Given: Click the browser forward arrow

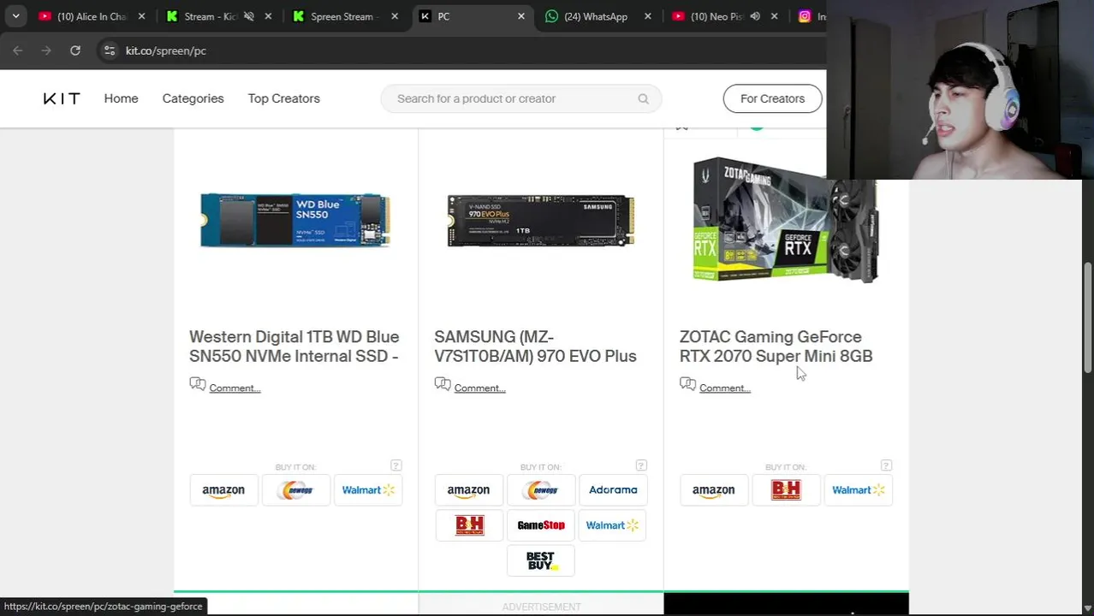Looking at the screenshot, I should [46, 50].
